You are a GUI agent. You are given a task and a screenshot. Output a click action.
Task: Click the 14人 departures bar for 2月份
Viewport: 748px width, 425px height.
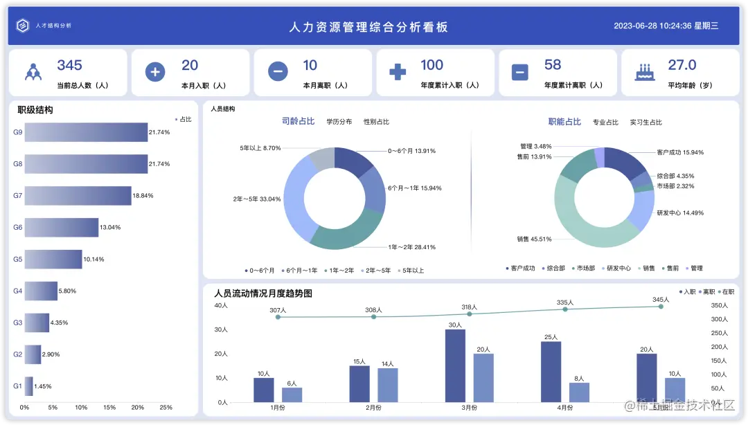click(x=387, y=386)
